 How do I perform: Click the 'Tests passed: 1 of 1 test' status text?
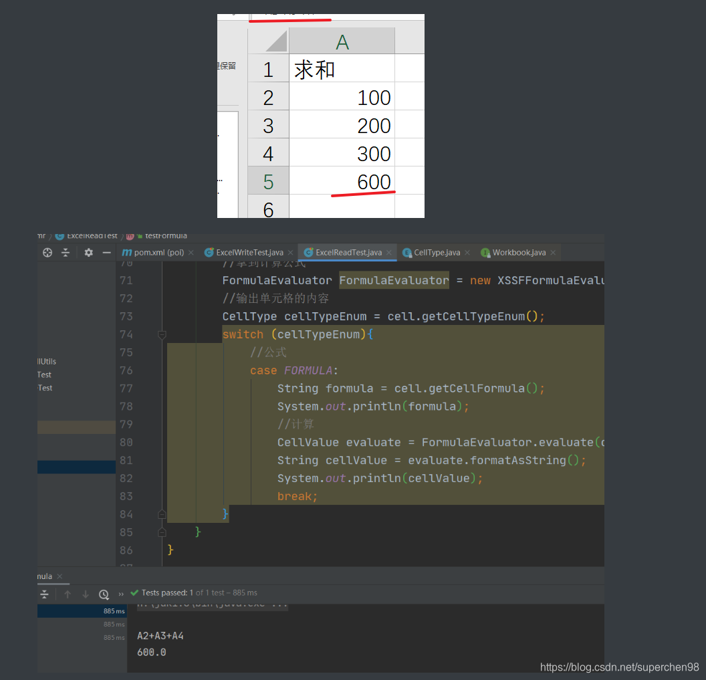pyautogui.click(x=199, y=593)
